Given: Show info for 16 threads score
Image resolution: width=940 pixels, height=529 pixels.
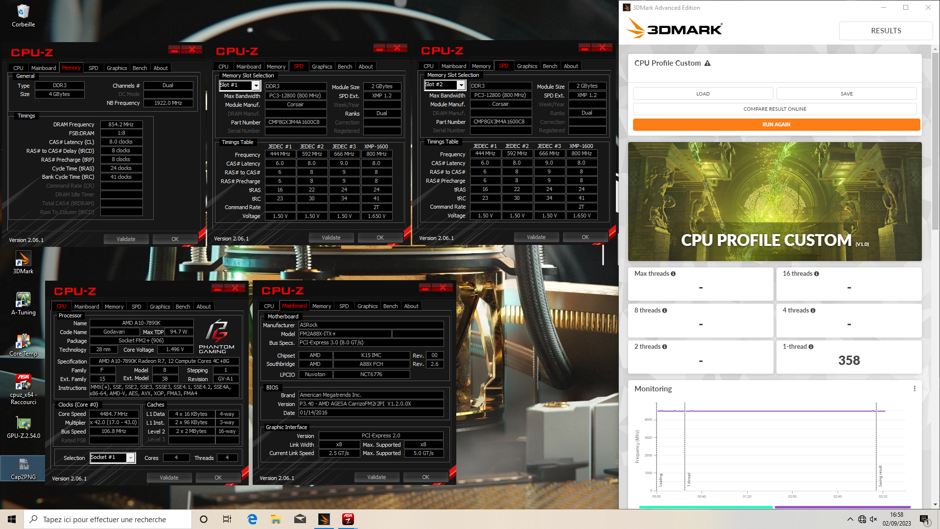Looking at the screenshot, I should [817, 274].
